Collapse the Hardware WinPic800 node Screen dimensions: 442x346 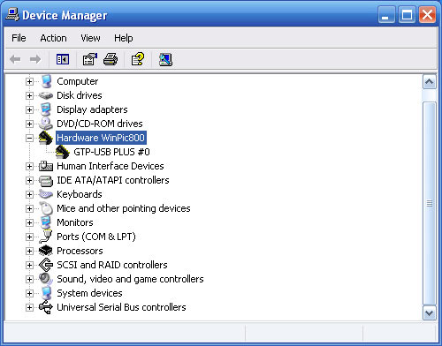pos(29,138)
